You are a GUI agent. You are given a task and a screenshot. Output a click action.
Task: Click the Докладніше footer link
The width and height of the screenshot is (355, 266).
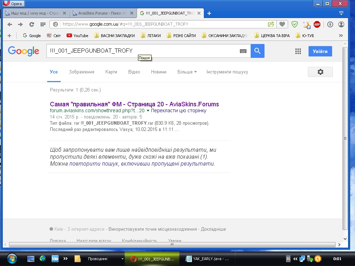213,229
